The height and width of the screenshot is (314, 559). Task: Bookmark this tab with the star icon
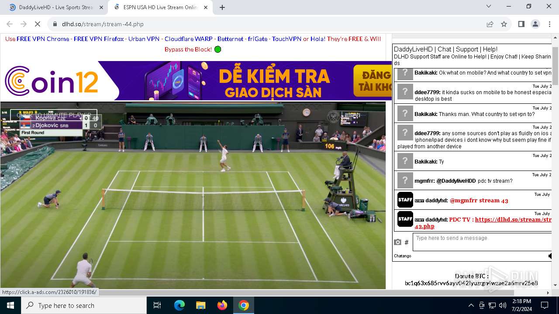(504, 24)
